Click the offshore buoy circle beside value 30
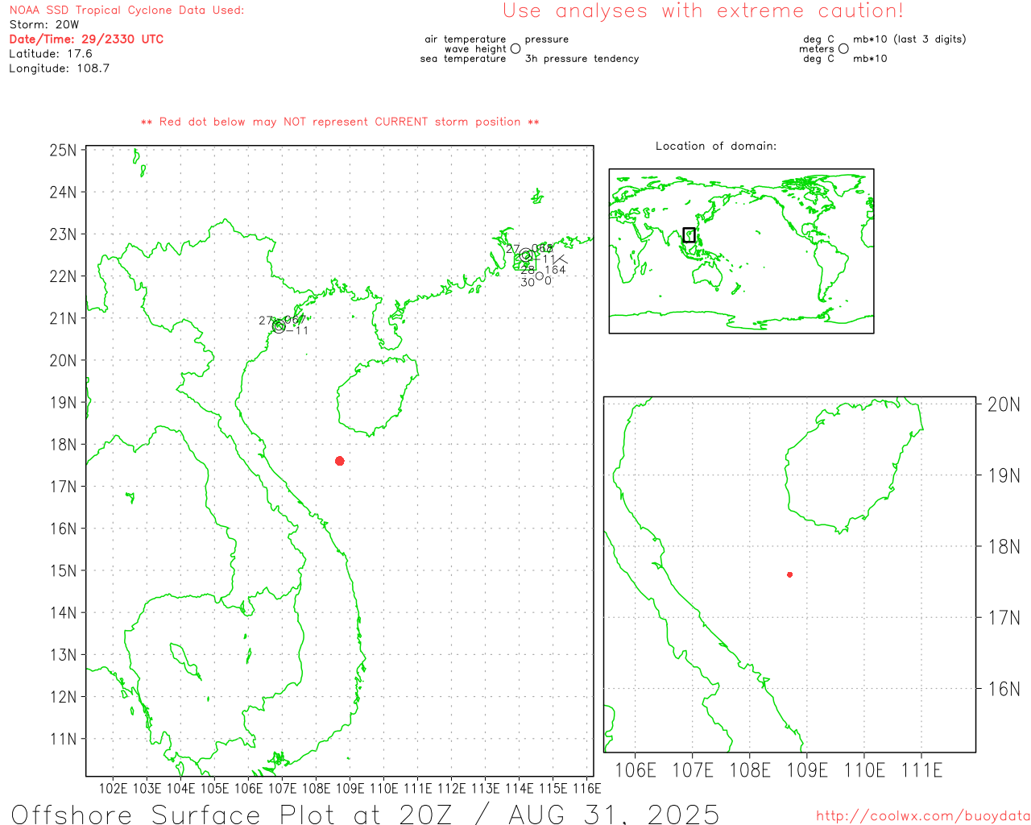Viewport: 1031px width, 825px height. pyautogui.click(x=540, y=276)
